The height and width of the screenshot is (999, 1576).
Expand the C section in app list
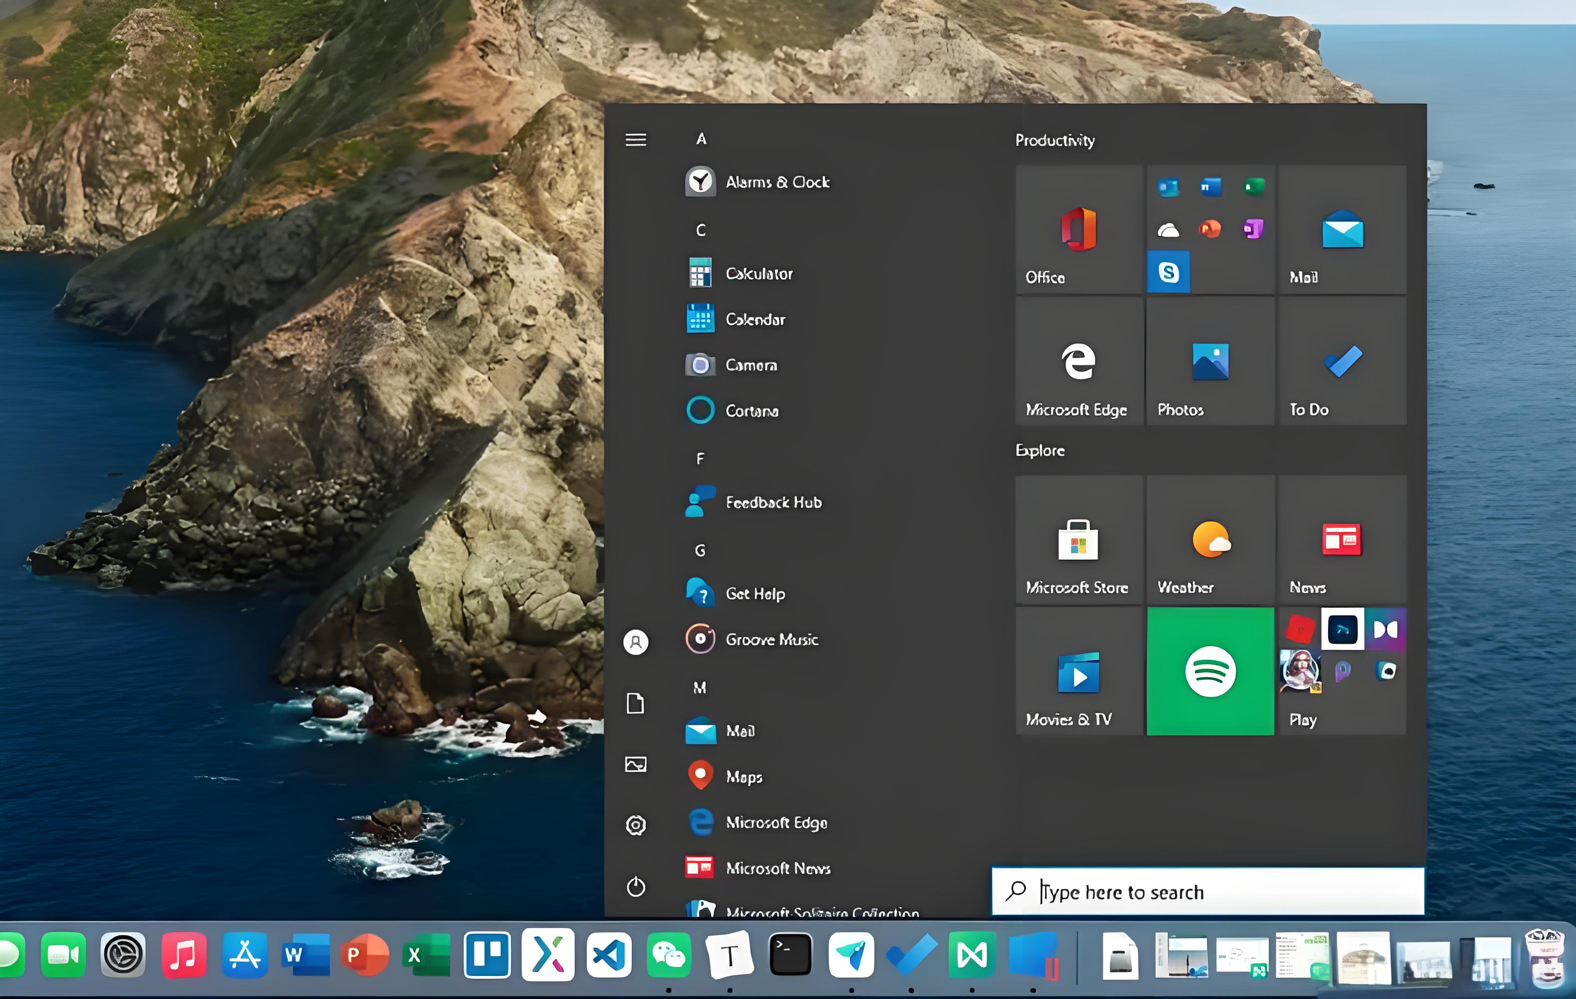[701, 230]
